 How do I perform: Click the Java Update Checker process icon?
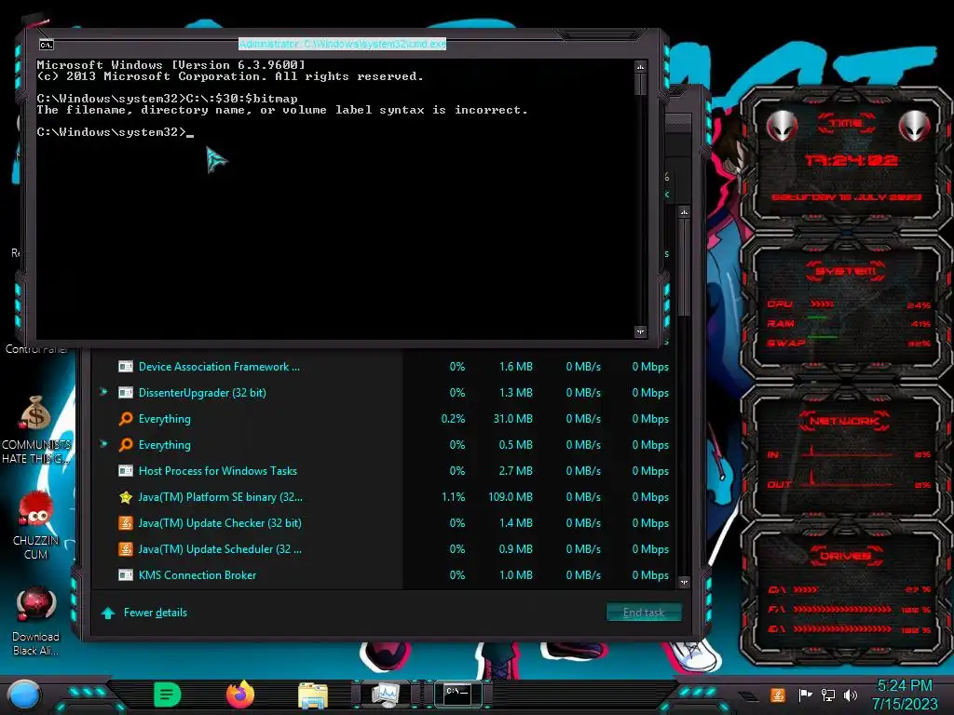[126, 523]
